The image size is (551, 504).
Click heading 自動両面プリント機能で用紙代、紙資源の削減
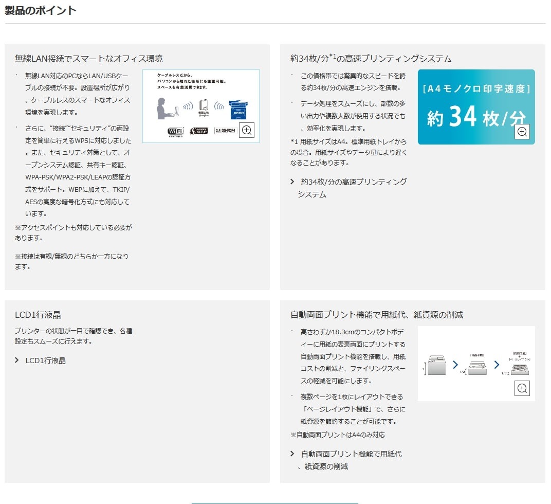tap(377, 315)
